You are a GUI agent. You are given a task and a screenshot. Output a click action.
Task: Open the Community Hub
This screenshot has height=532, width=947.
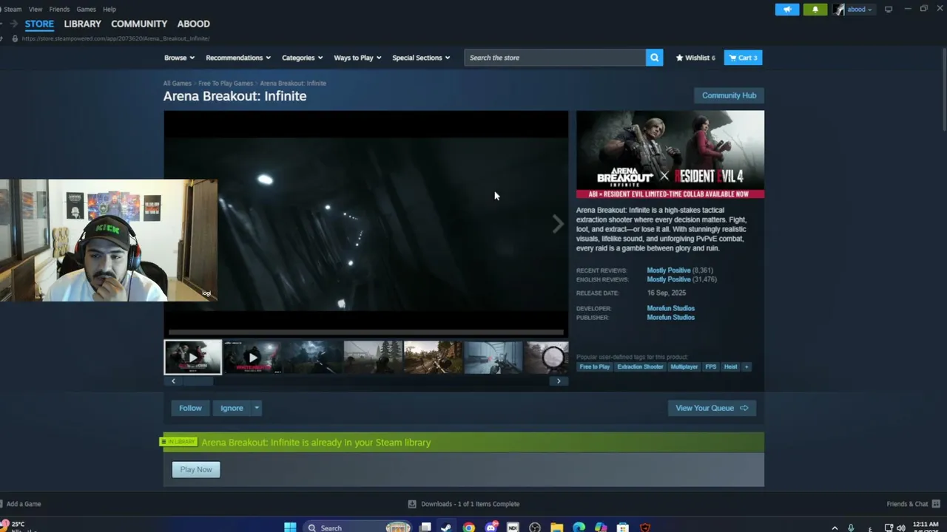(729, 95)
